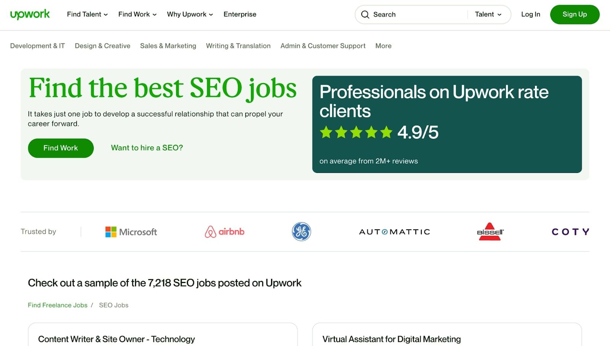Image resolution: width=610 pixels, height=346 pixels.
Task: Click the Microsoft logo
Action: (x=131, y=232)
